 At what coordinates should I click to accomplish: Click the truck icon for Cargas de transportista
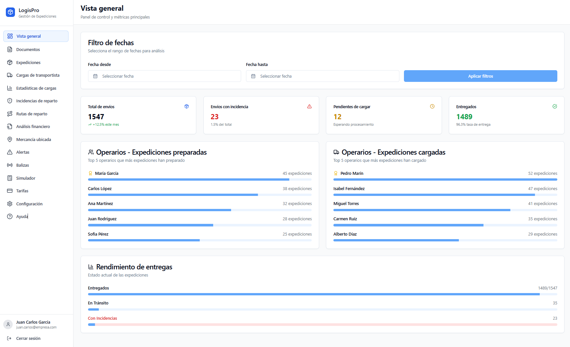click(10, 75)
